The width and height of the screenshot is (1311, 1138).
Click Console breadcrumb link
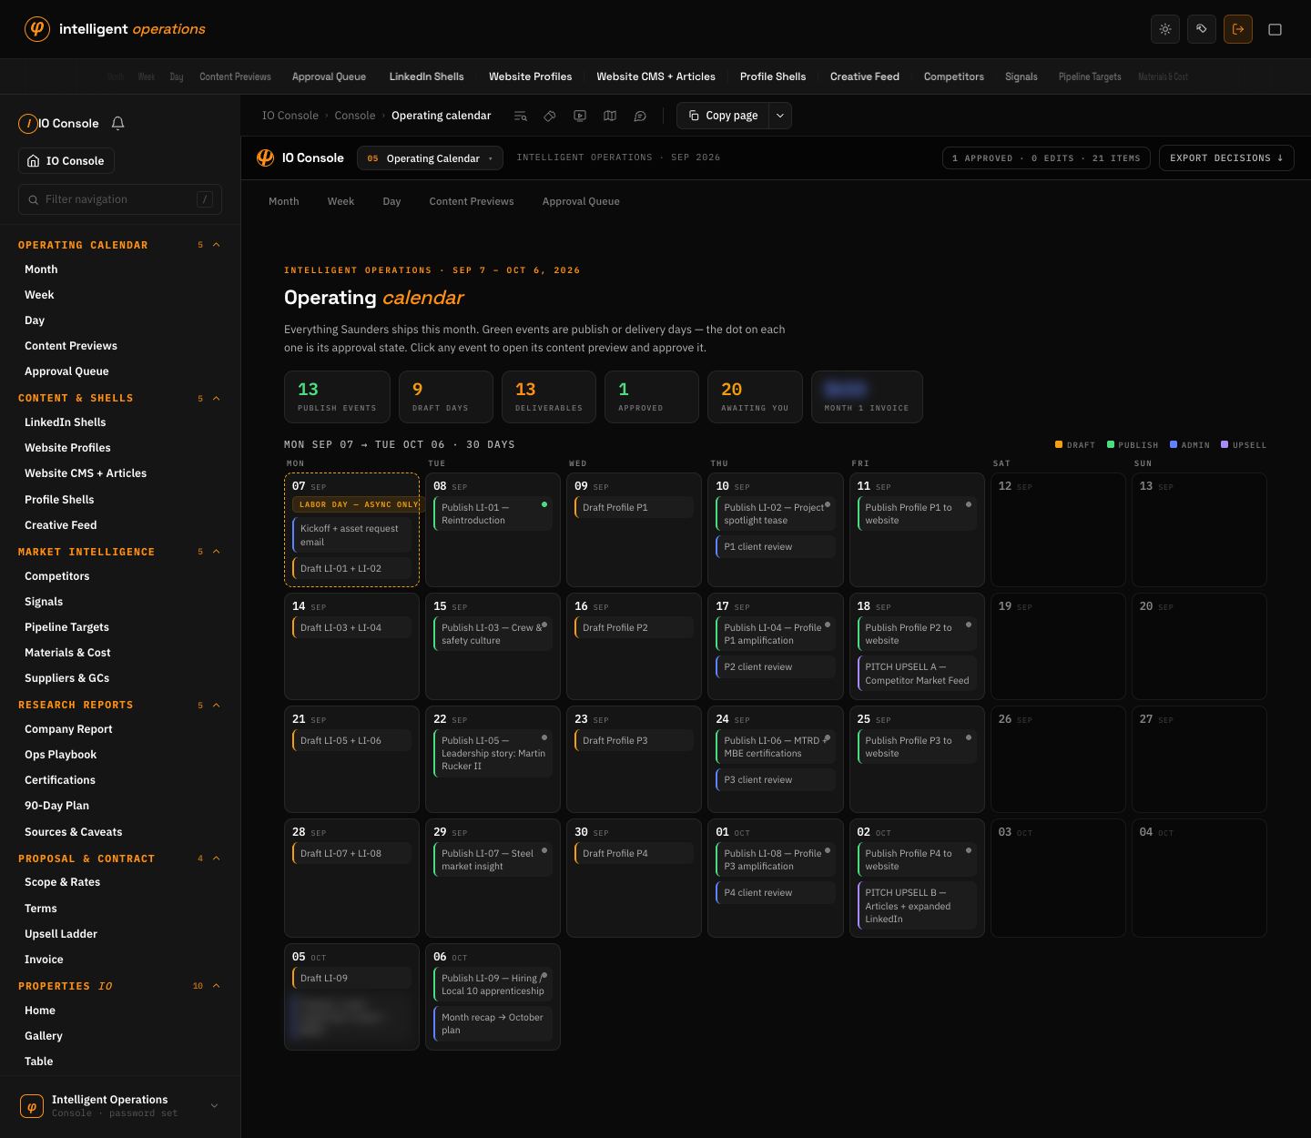pos(355,116)
